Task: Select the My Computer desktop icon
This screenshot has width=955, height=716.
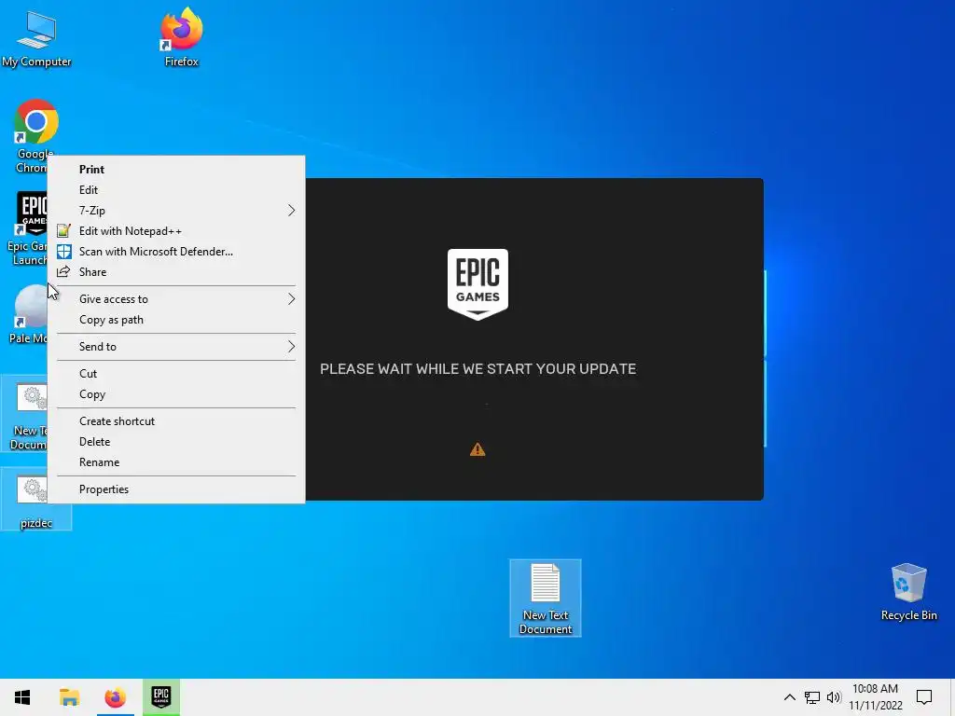Action: 36,39
